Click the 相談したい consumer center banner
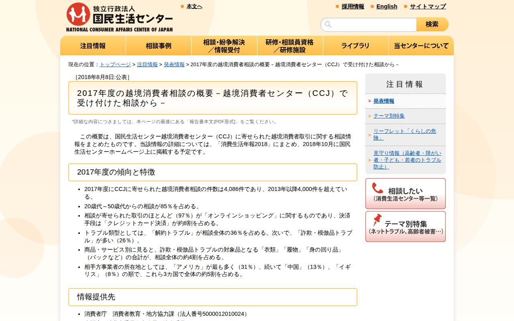The width and height of the screenshot is (514, 321). pos(406,193)
